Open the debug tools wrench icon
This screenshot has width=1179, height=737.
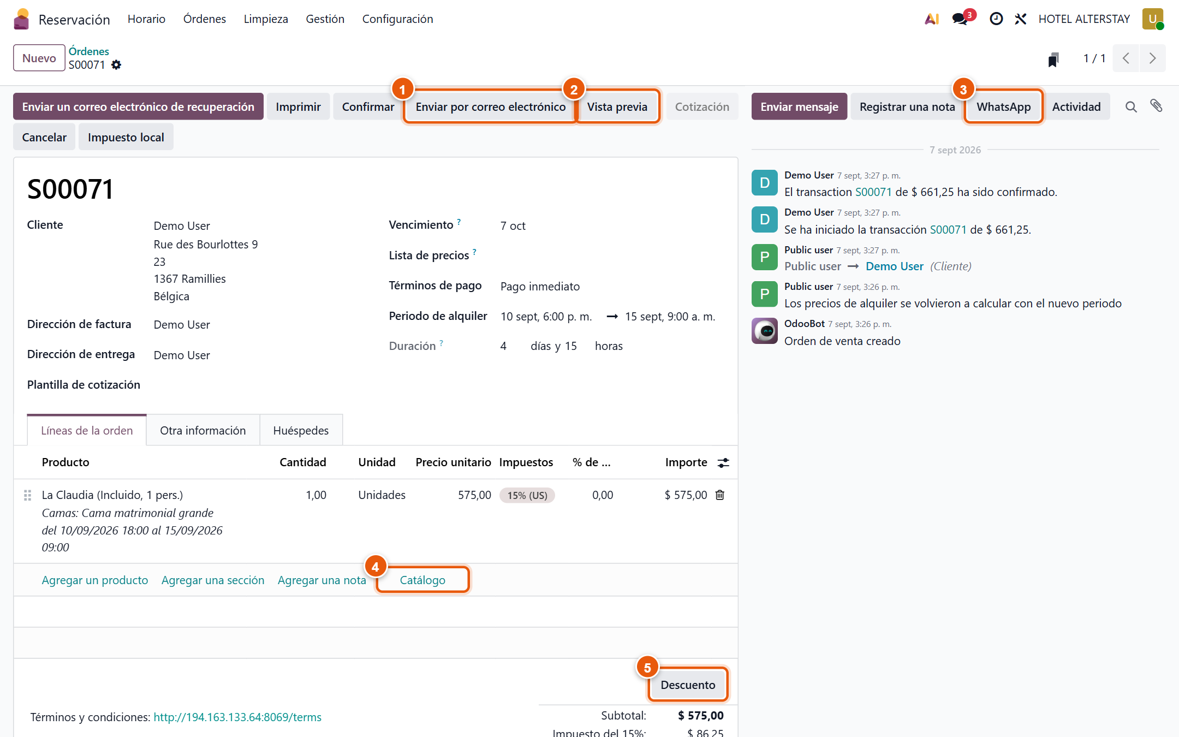coord(1020,19)
